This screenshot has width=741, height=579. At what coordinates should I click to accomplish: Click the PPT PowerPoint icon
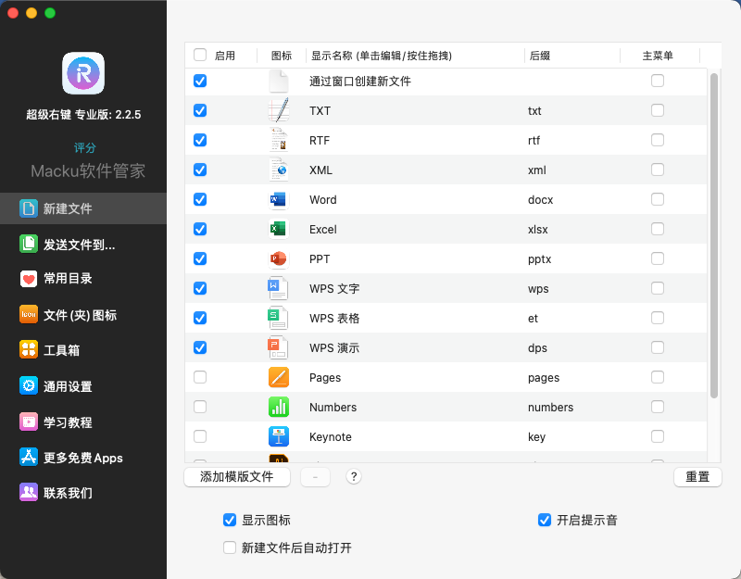coord(278,259)
